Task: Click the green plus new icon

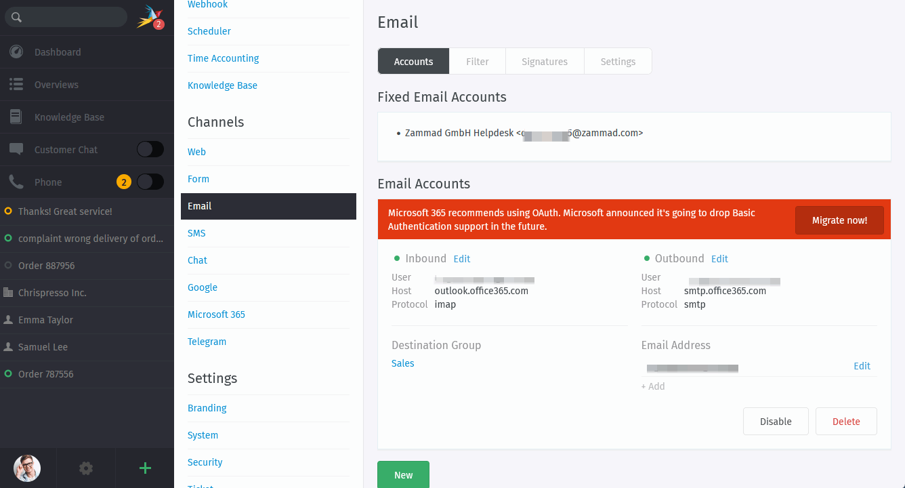Action: pyautogui.click(x=145, y=468)
